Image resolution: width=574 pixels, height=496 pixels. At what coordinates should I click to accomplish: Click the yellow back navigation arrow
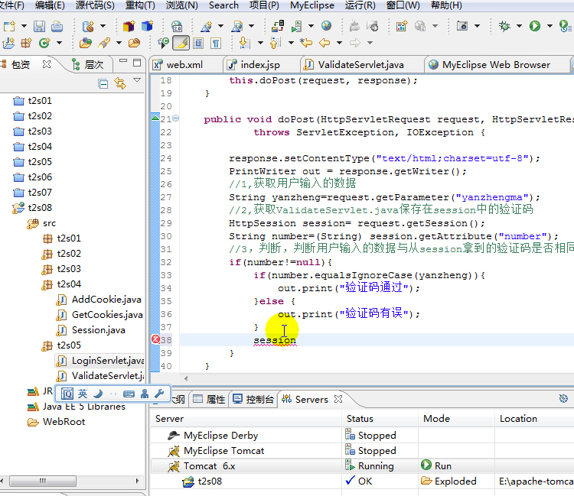point(325,43)
